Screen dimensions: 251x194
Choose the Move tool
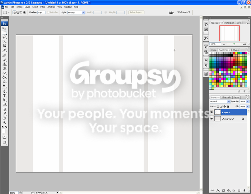click(x=4, y=28)
